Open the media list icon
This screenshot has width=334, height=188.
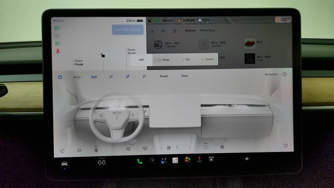point(175,31)
